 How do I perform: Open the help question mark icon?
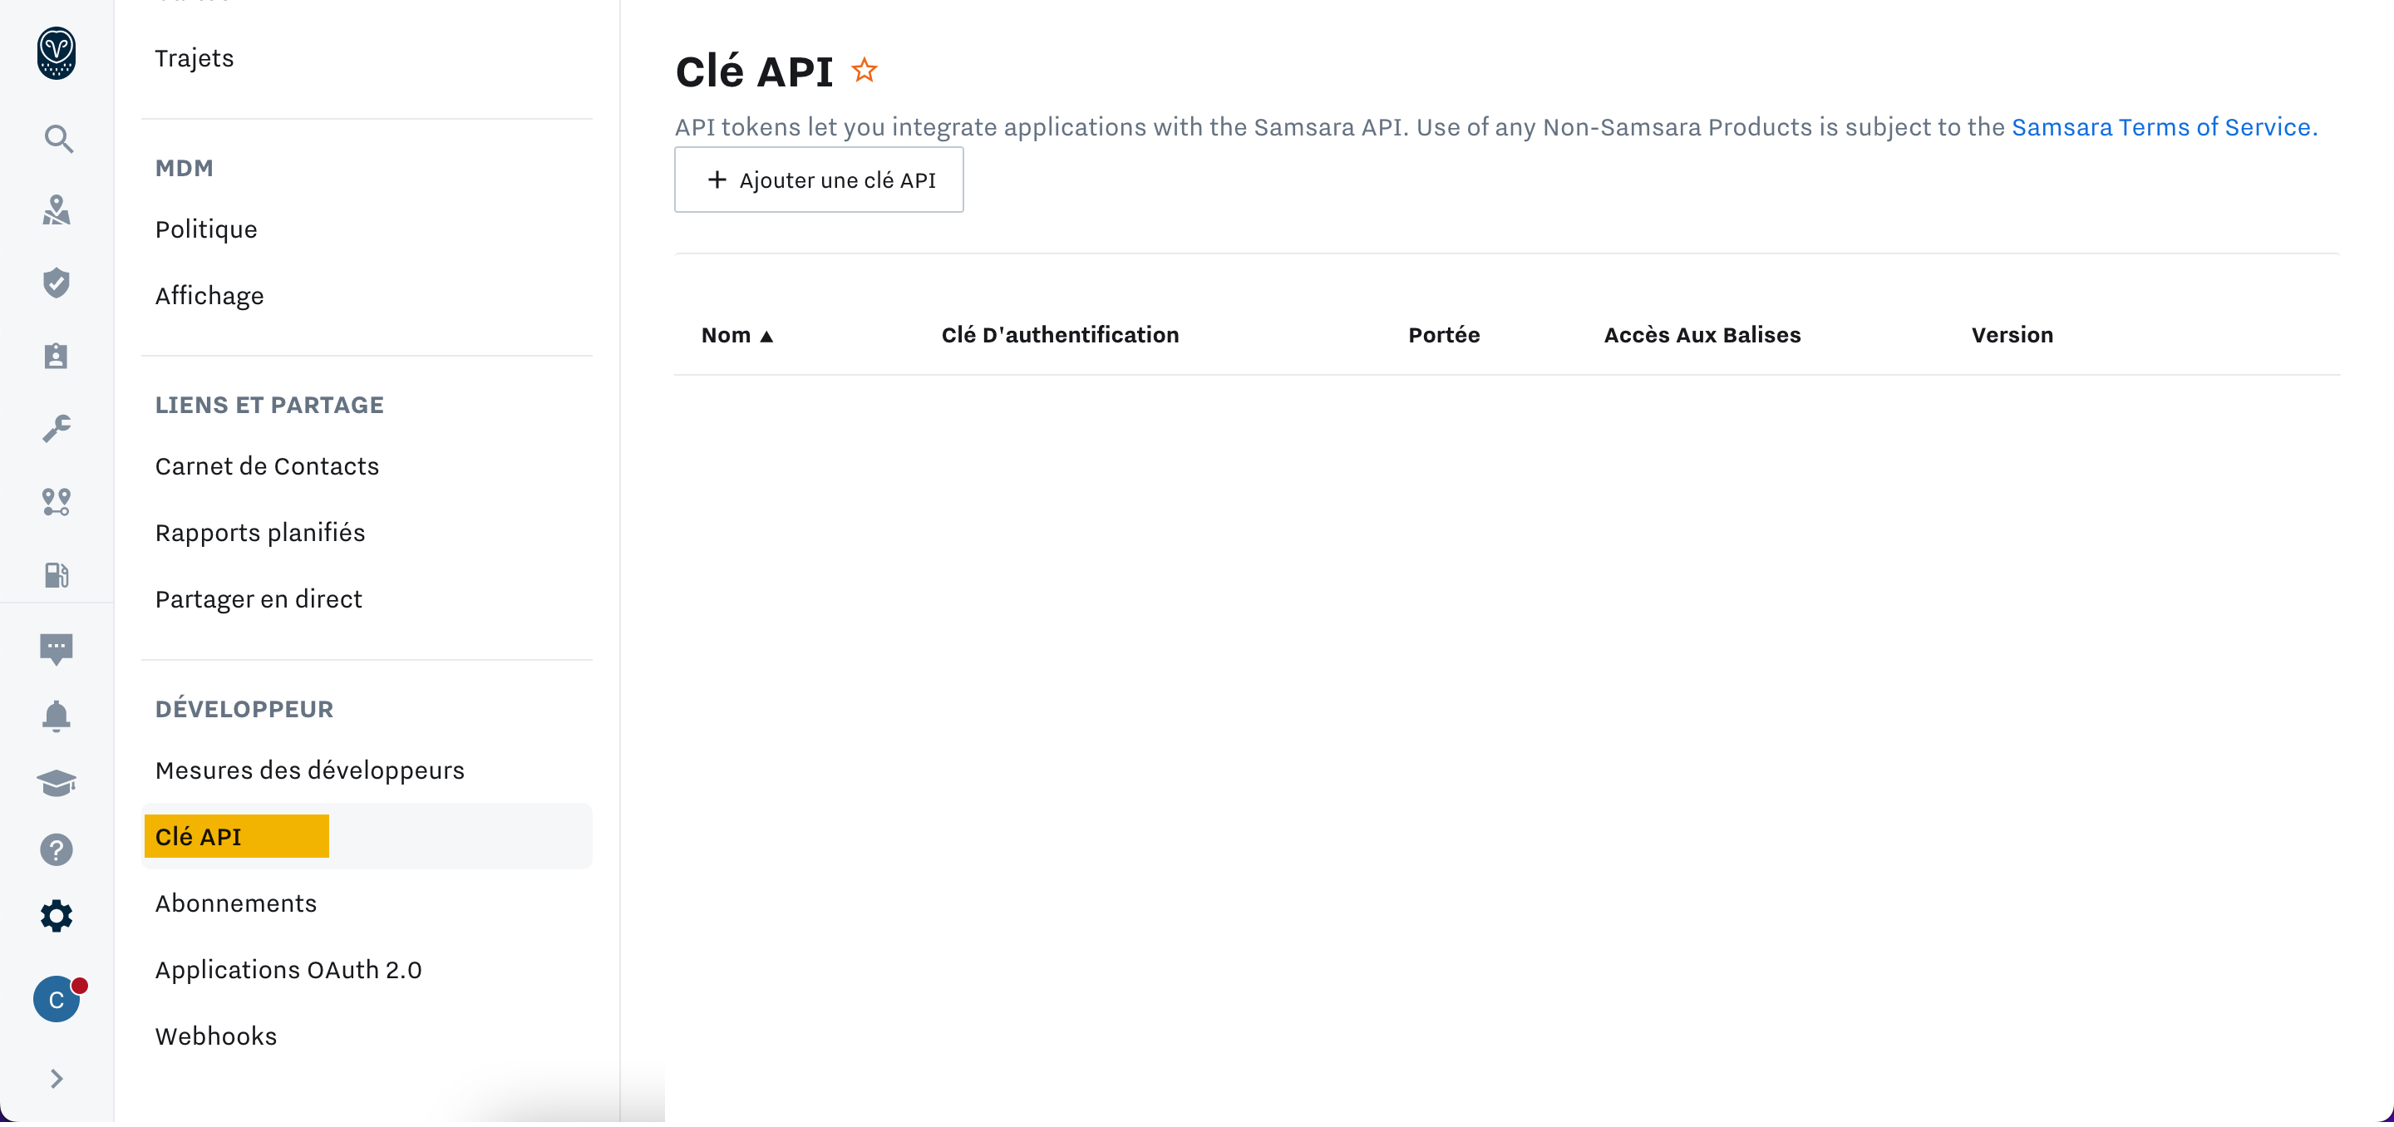coord(57,850)
